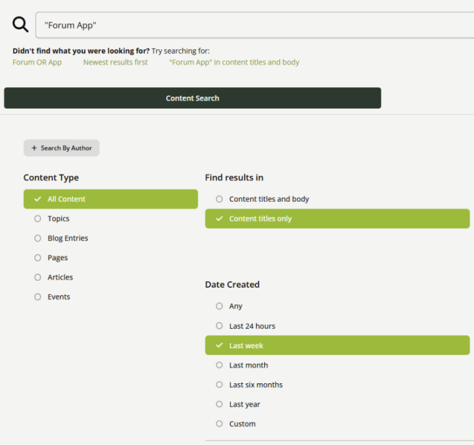Search in content titles and body
Viewport: 474px width, 445px height.
click(269, 199)
